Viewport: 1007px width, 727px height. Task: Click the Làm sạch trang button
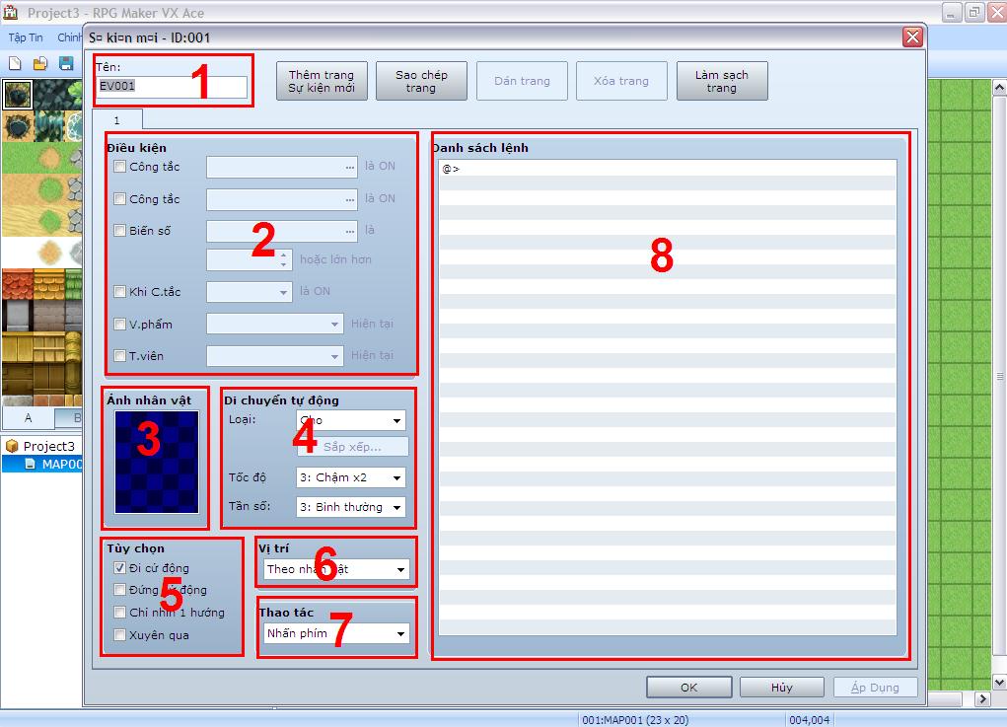point(722,81)
